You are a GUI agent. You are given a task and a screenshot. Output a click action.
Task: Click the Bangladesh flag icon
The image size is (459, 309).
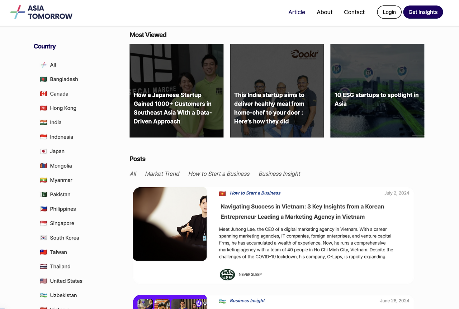(43, 79)
